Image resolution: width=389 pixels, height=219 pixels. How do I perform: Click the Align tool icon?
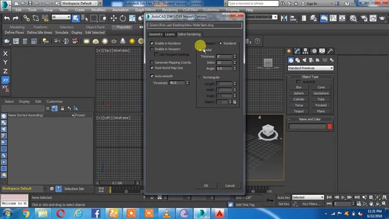pos(293,18)
